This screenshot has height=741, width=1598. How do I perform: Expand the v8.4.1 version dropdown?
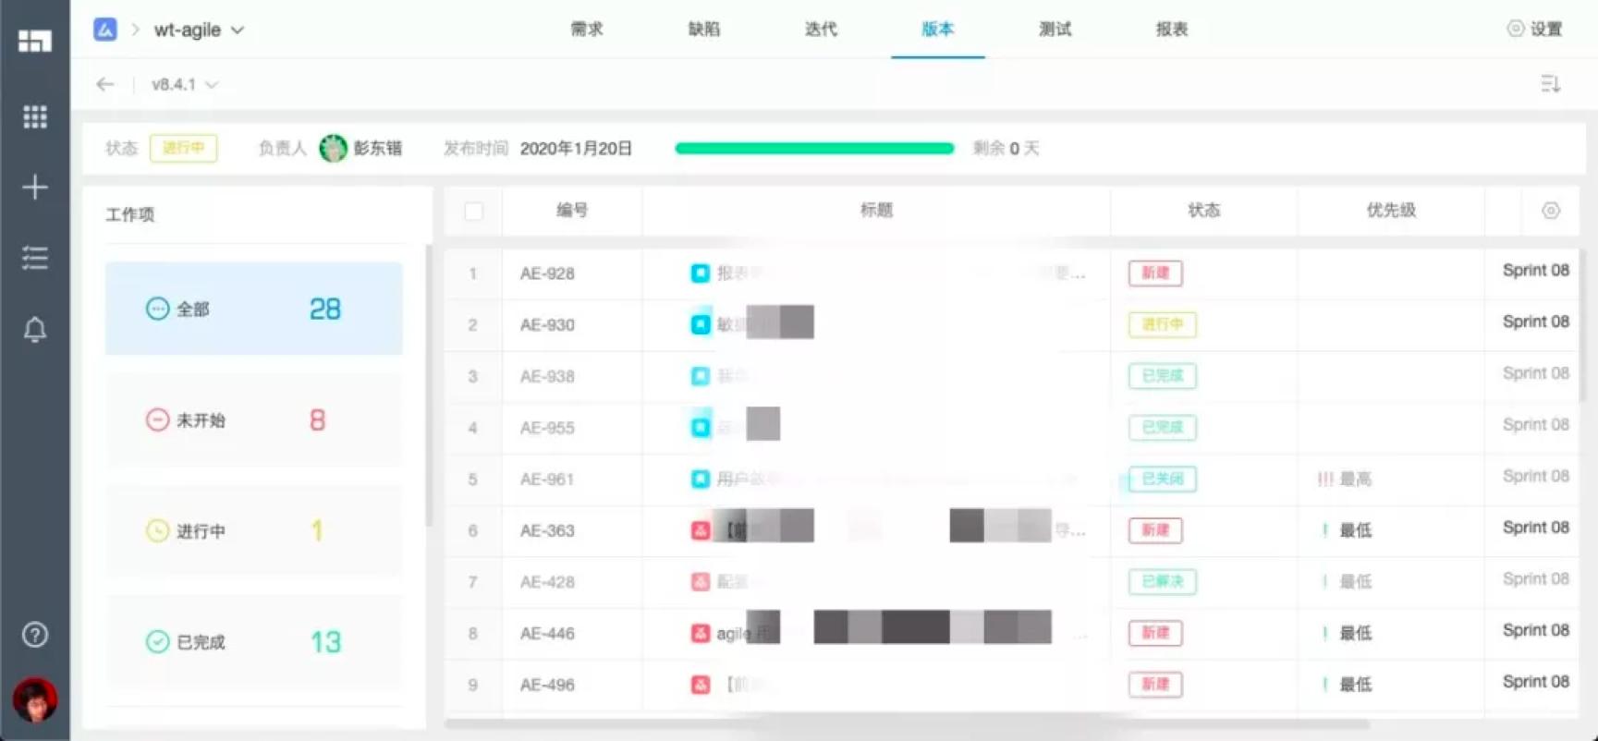(185, 84)
